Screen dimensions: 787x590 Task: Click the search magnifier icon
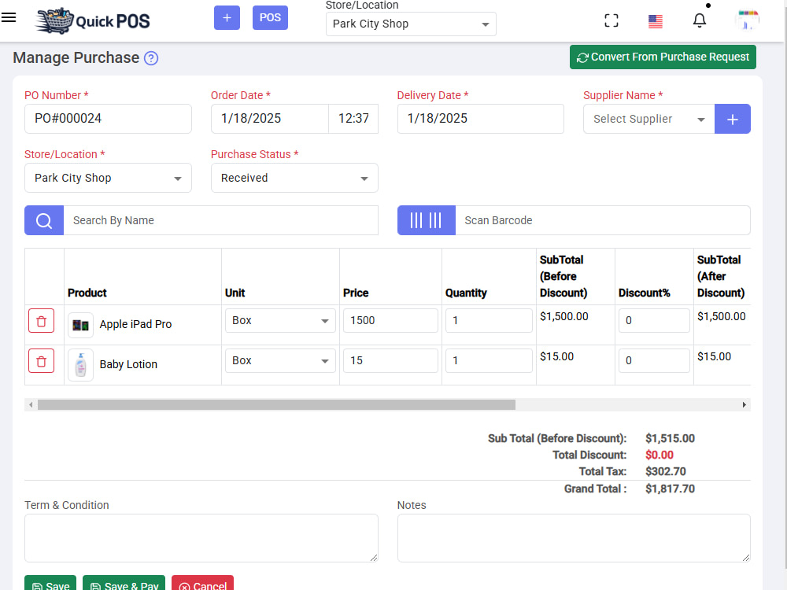[44, 220]
